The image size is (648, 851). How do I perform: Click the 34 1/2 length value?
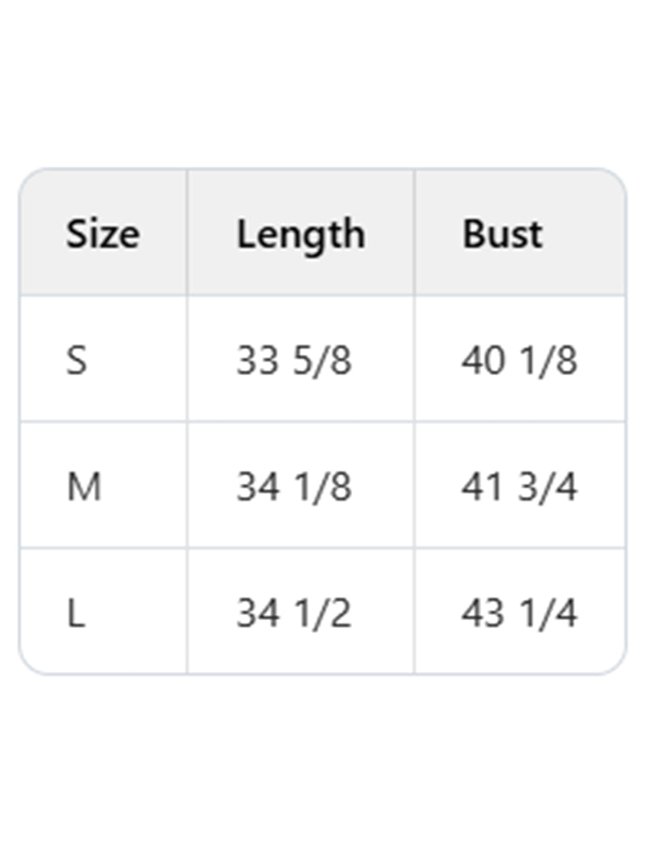(294, 614)
